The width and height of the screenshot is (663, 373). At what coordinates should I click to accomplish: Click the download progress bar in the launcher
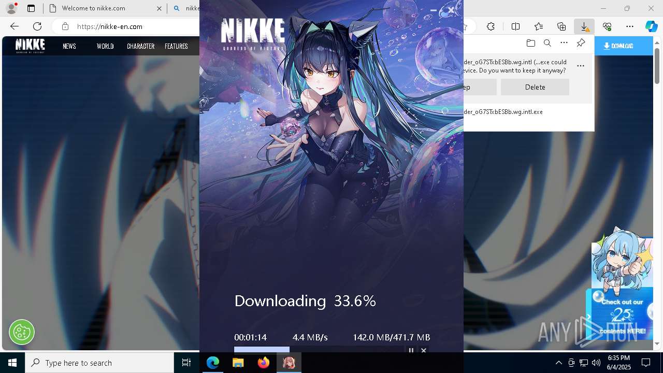coord(318,350)
